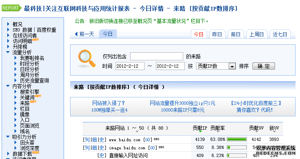Viewport: 300px width, 159px height.
Task: Sort by 贡献IP column header
Action: [200, 128]
